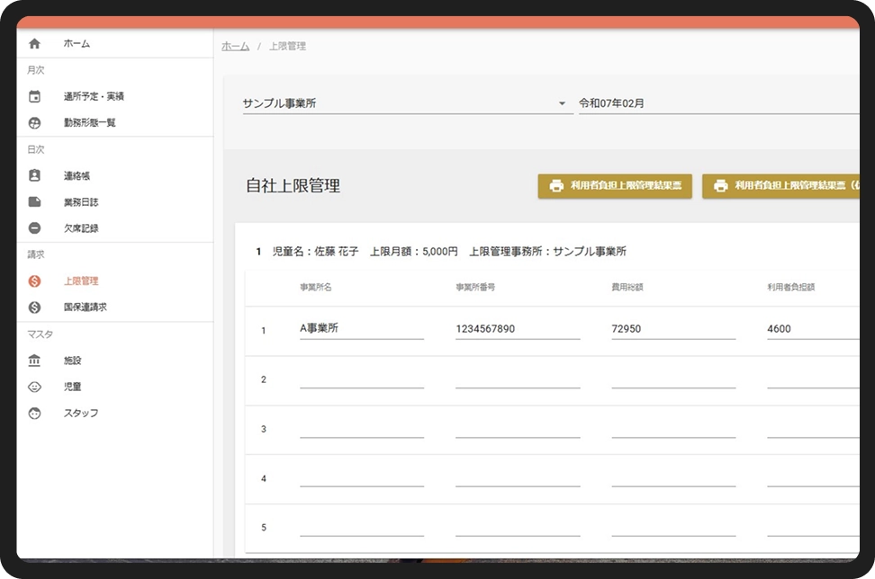Click the 事業所番号 column header
Viewport: 875px width, 579px height.
475,287
